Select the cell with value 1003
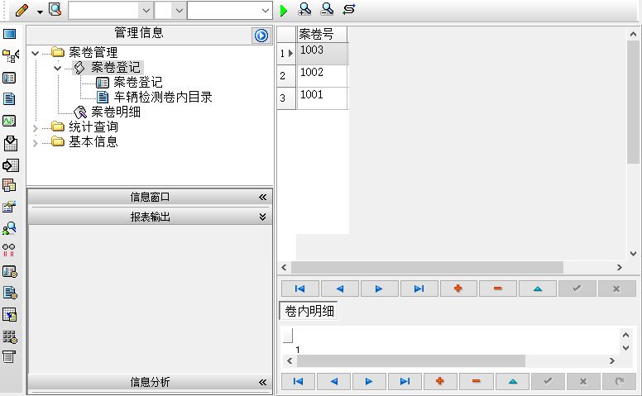 pos(322,53)
